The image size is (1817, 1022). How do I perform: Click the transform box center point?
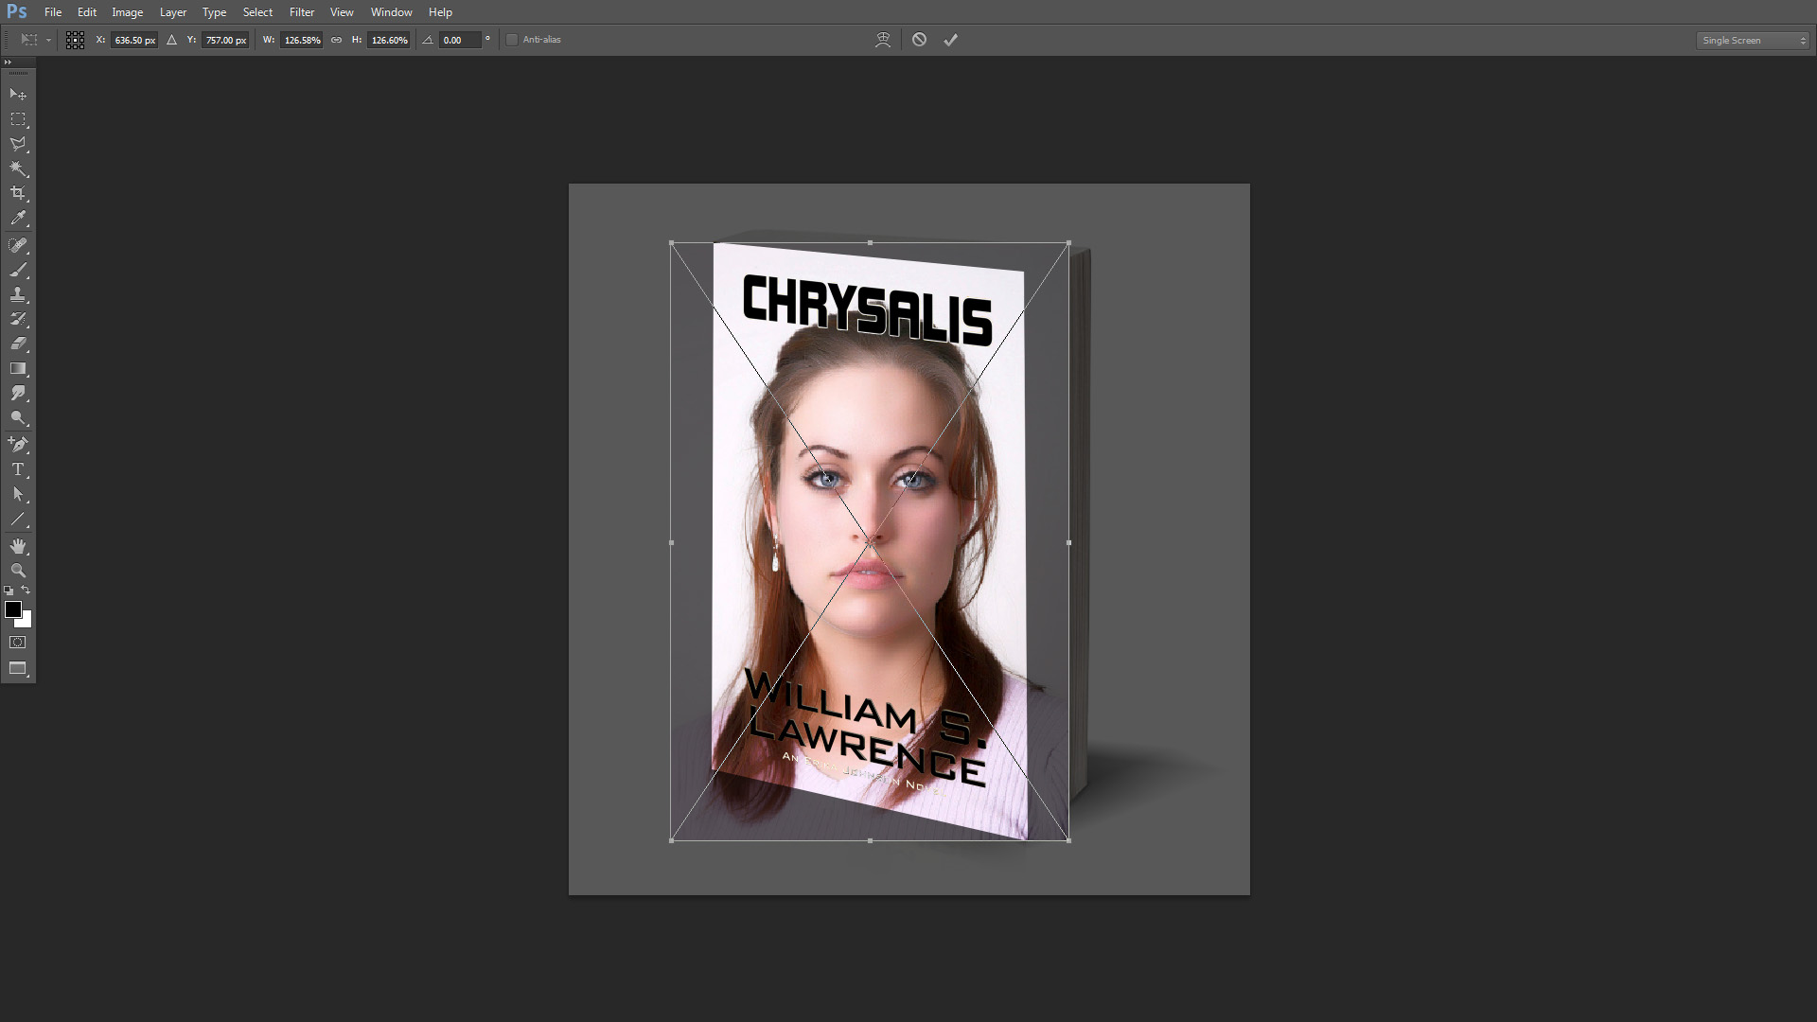pyautogui.click(x=870, y=542)
